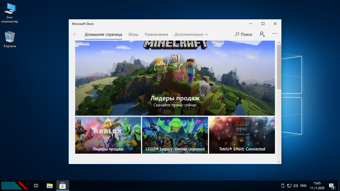Switch input language from ENG
Image resolution: width=340 pixels, height=191 pixels.
pos(303,186)
